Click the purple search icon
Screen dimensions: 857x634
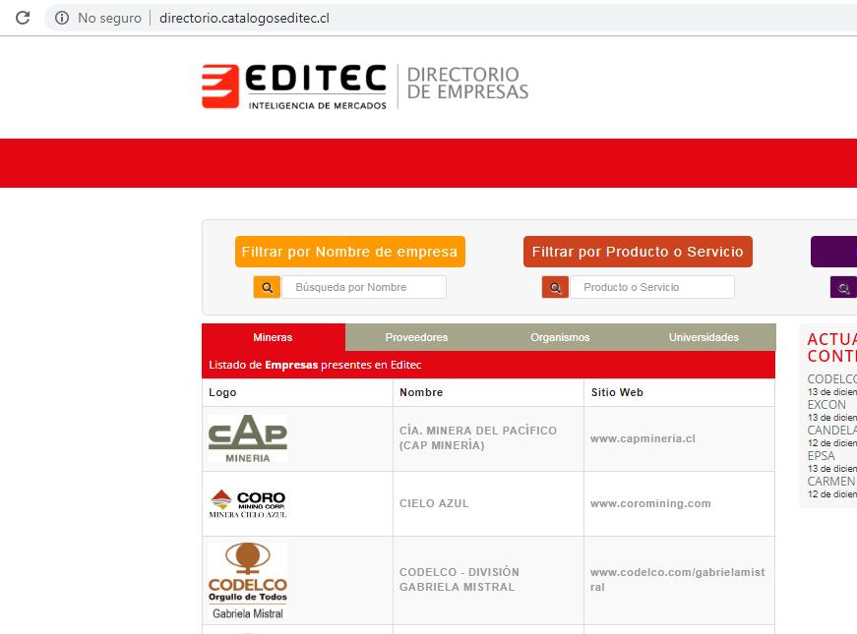coord(843,287)
